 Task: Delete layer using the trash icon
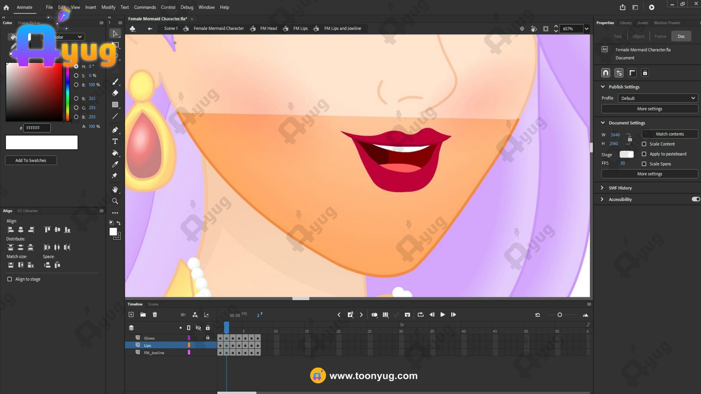pyautogui.click(x=155, y=314)
